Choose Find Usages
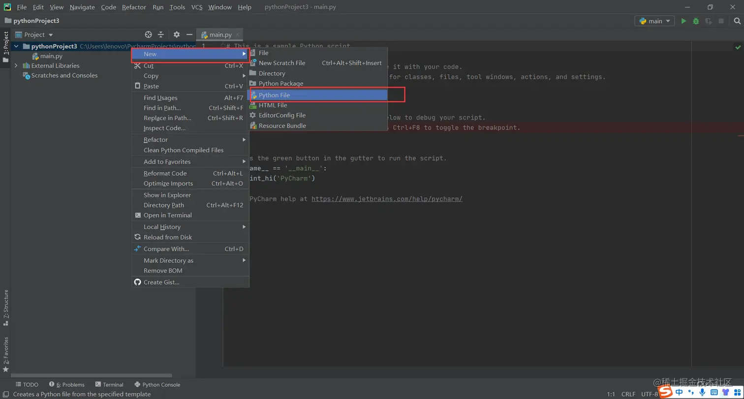The image size is (744, 399). [190, 98]
